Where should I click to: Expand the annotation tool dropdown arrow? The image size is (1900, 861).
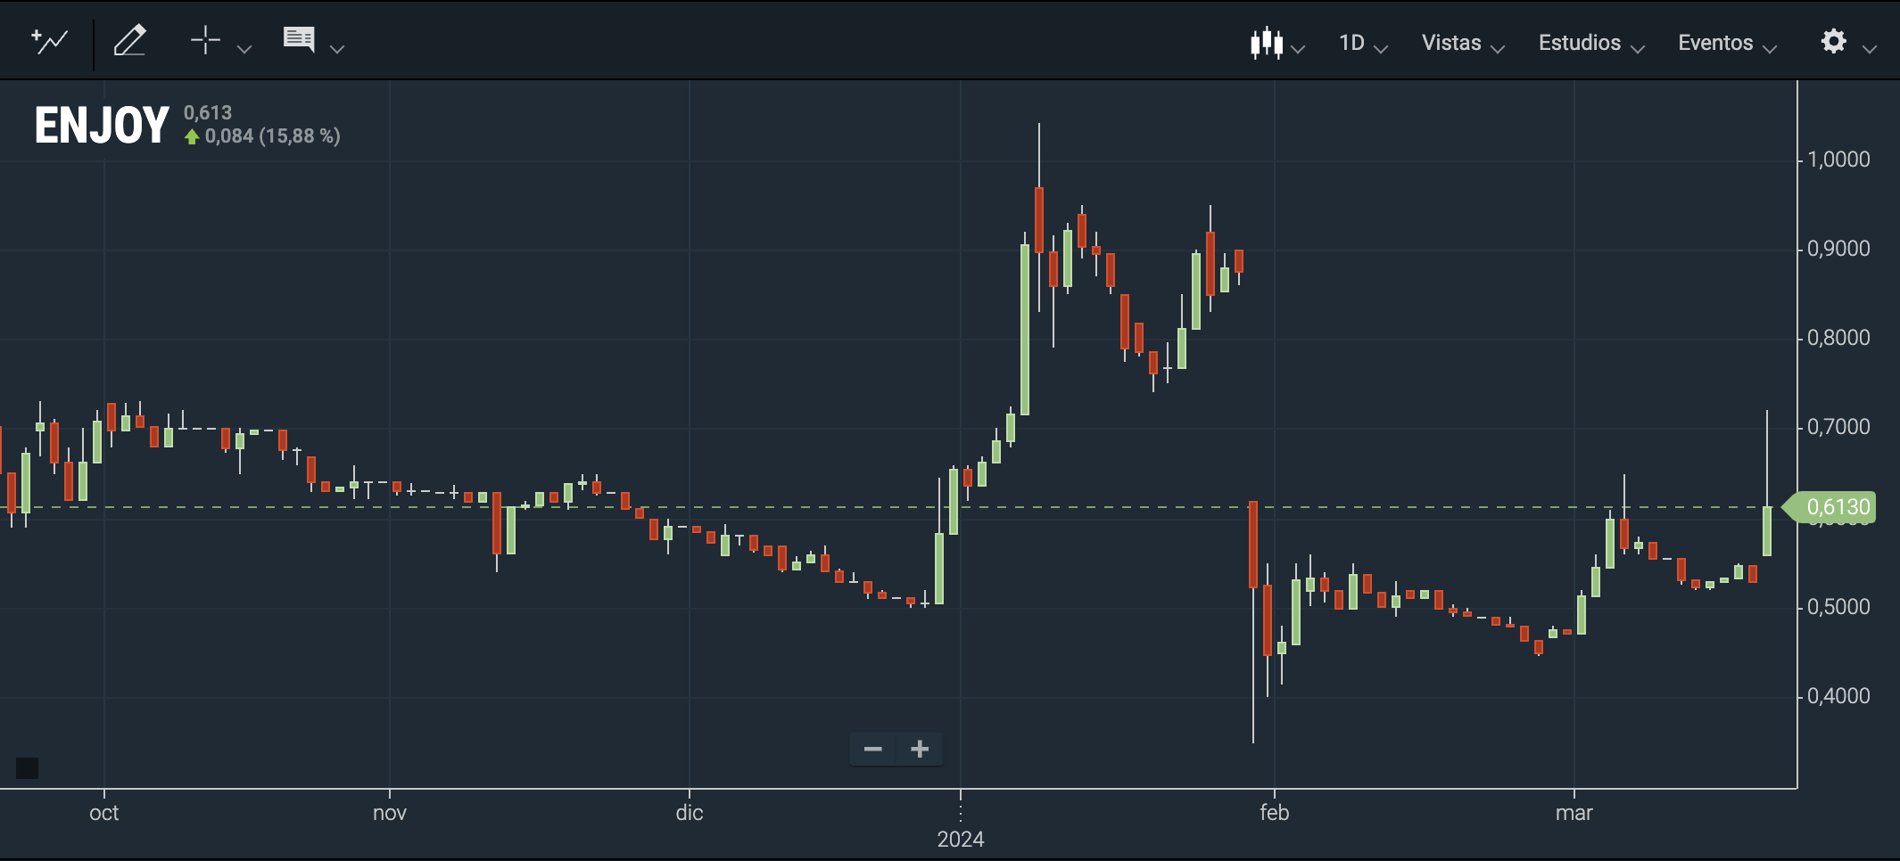pos(337,50)
